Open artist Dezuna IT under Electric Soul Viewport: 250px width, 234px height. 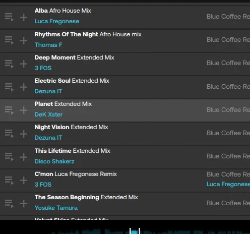(48, 91)
